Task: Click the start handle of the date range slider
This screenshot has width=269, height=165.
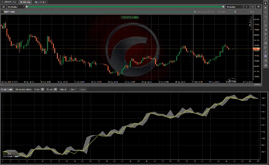Action: point(27,7)
